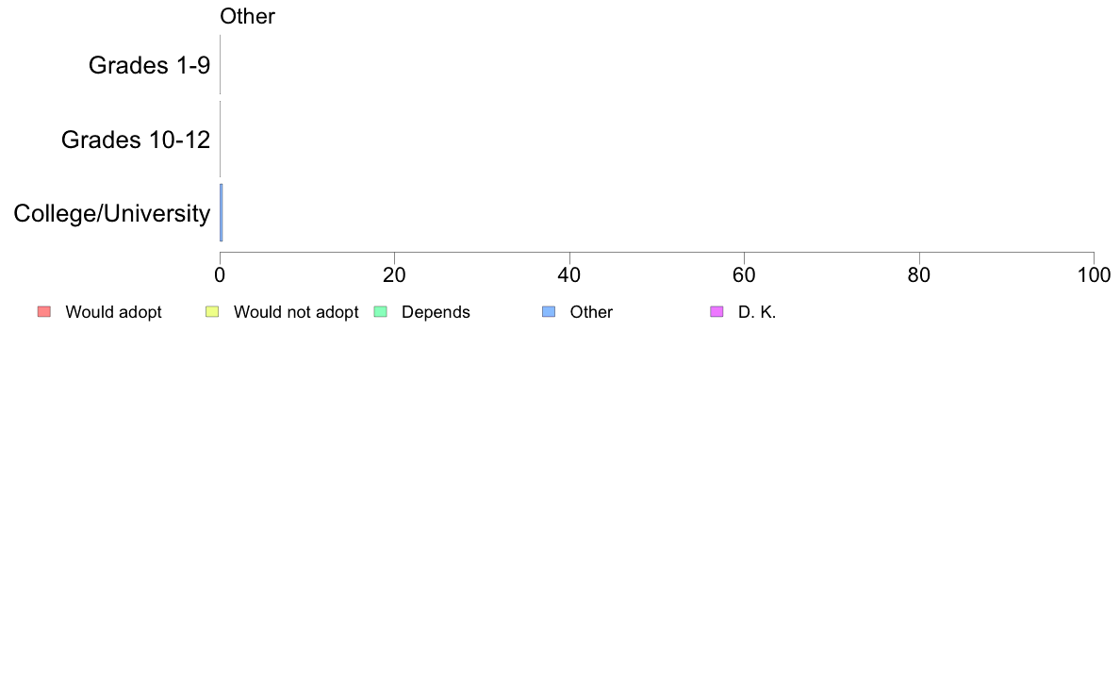Select the Would adopt legend label
The image size is (1120, 694).
(x=113, y=312)
